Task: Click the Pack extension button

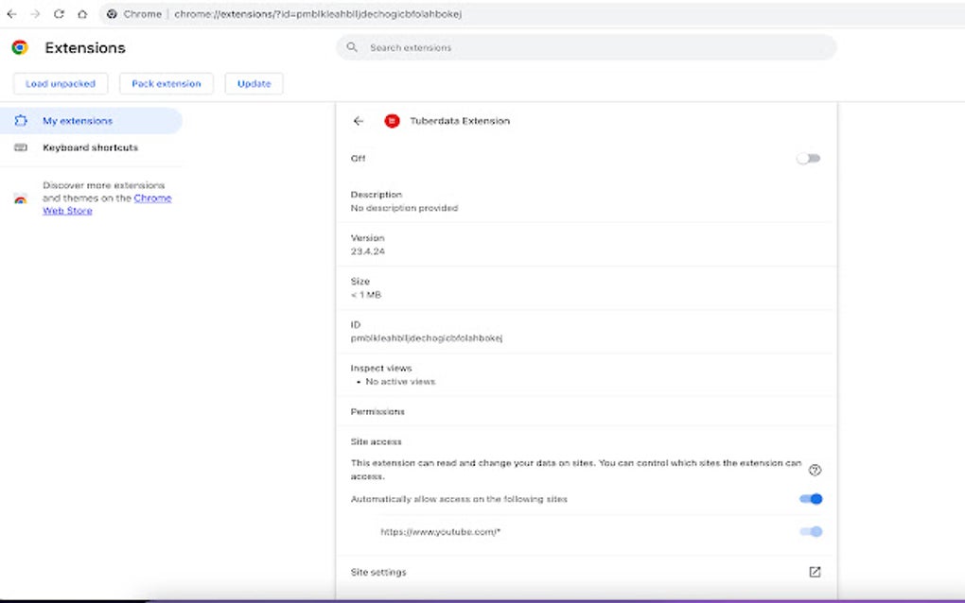Action: (166, 83)
